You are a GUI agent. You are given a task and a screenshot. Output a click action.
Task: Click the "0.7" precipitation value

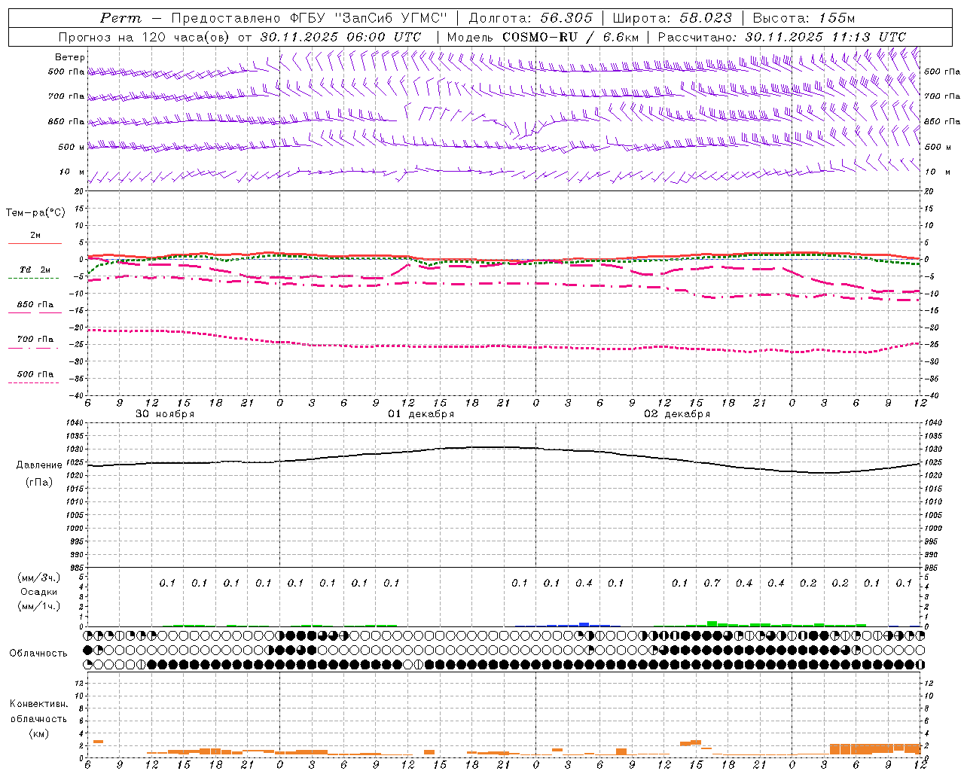tap(712, 584)
